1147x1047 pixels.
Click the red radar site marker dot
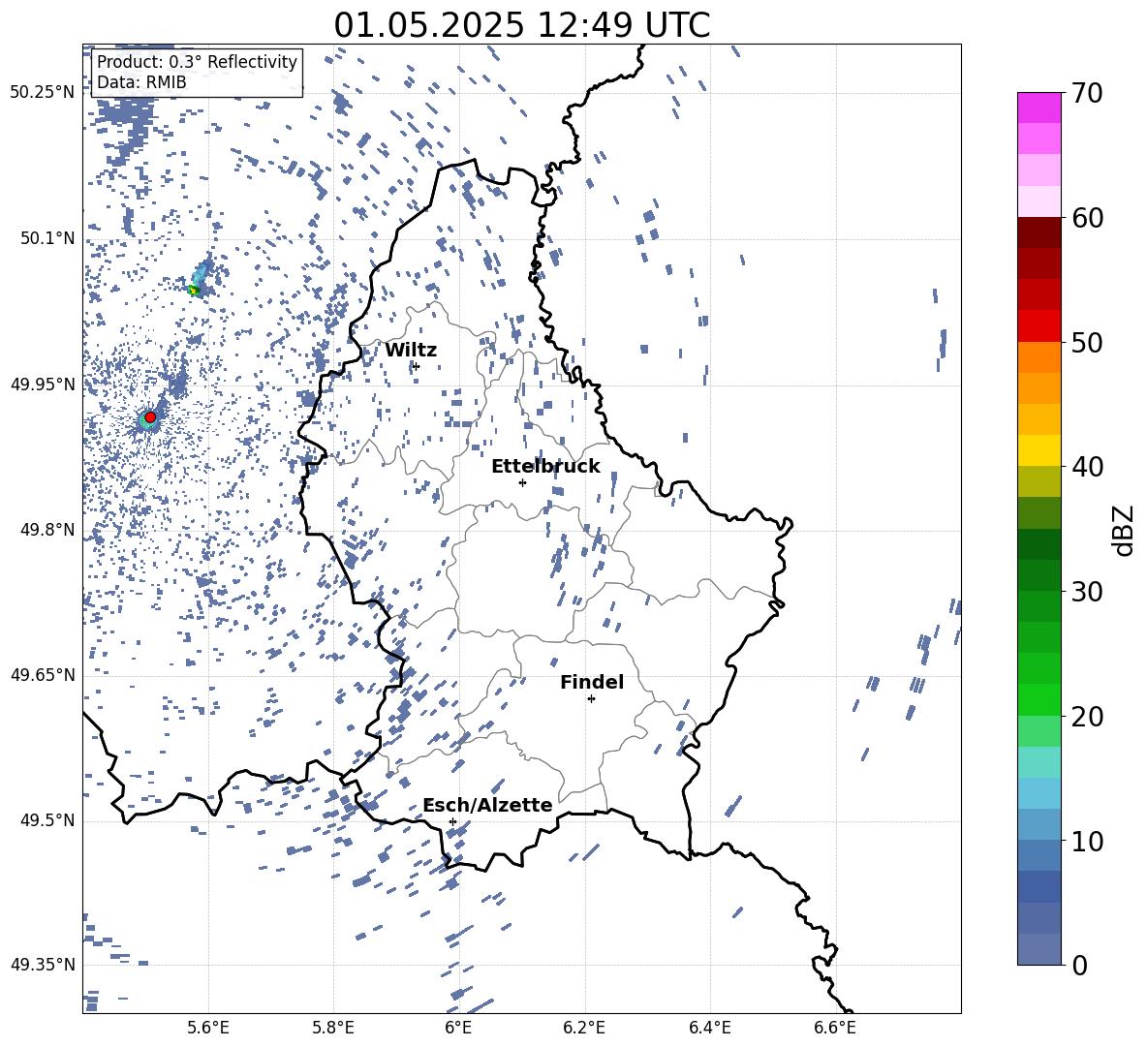[150, 416]
